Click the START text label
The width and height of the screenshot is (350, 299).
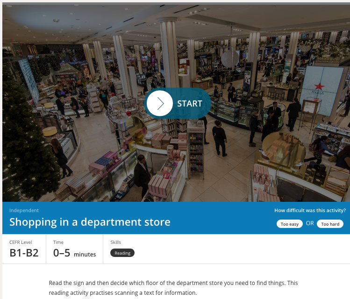pos(190,104)
